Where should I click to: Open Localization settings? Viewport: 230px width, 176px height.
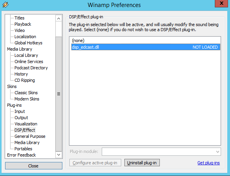click(x=25, y=37)
